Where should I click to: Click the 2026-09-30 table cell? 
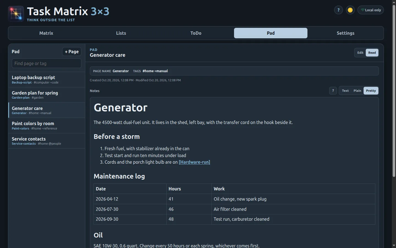130,219
